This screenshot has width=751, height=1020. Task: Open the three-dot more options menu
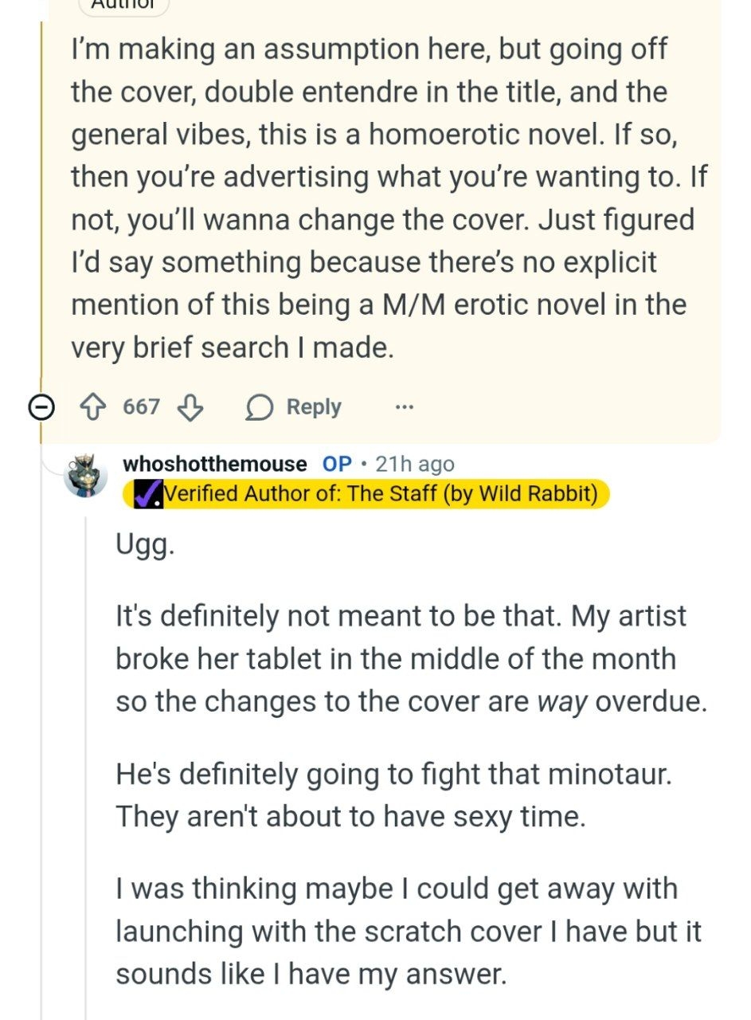click(x=404, y=407)
